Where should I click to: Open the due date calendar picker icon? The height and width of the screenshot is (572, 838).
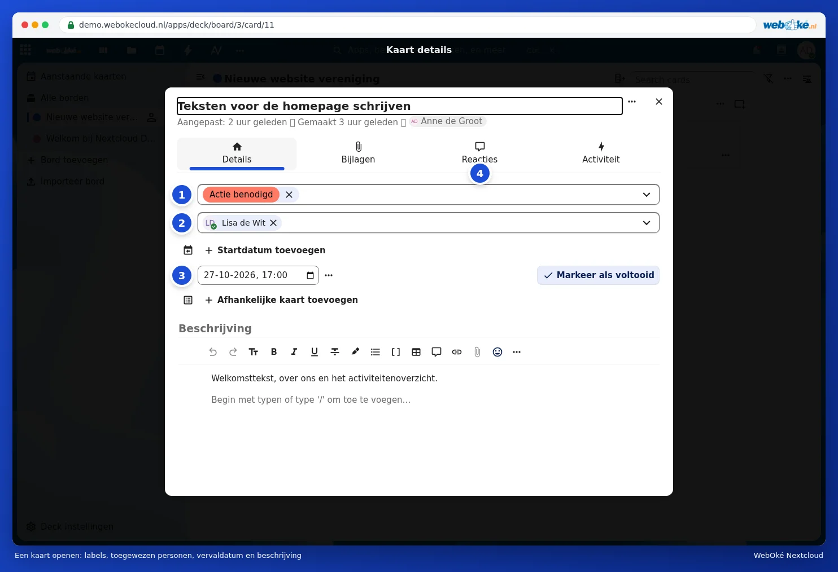pos(310,275)
